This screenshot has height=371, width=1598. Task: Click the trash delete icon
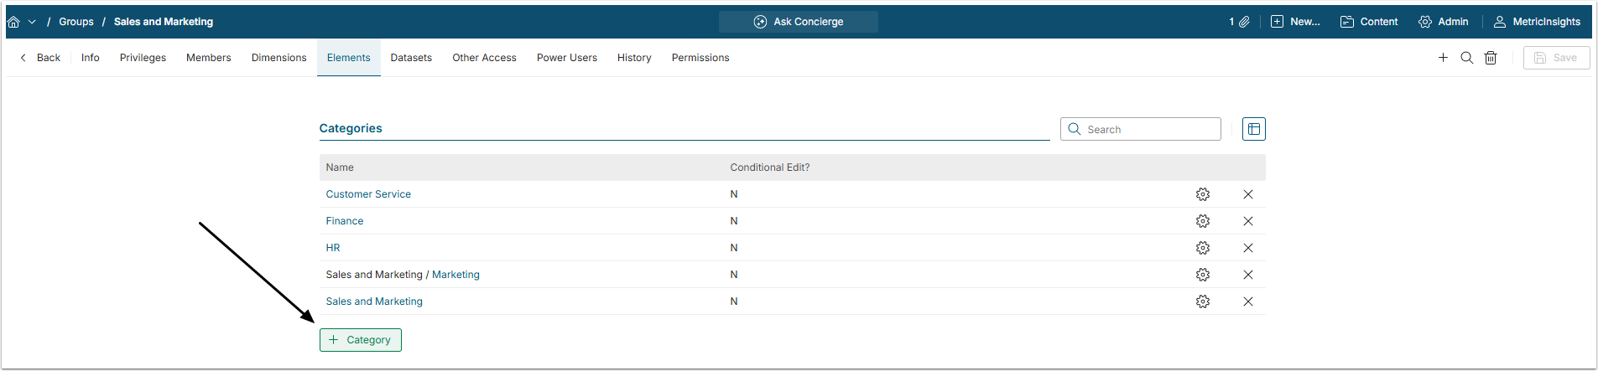1491,58
